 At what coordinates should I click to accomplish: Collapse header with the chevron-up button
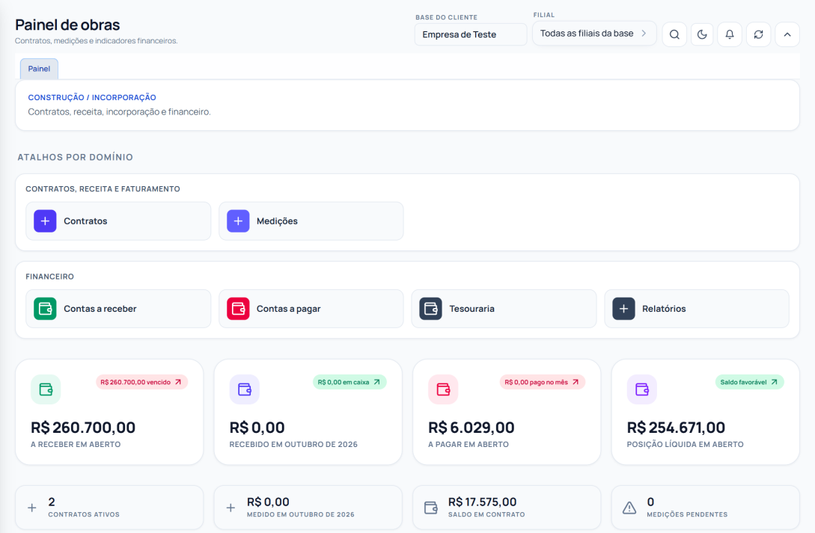click(787, 34)
